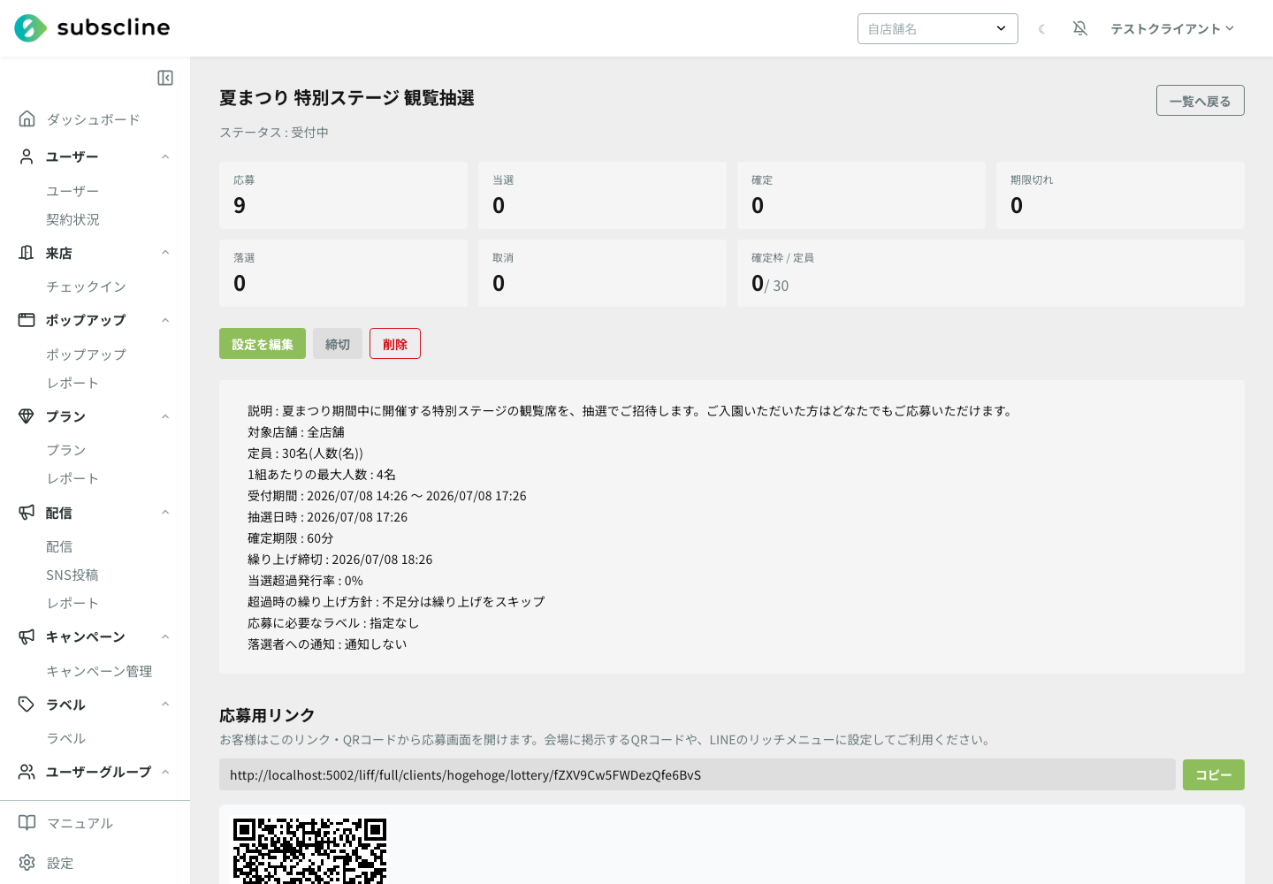Click the 当選 count card
This screenshot has height=884, width=1273.
coord(602,195)
